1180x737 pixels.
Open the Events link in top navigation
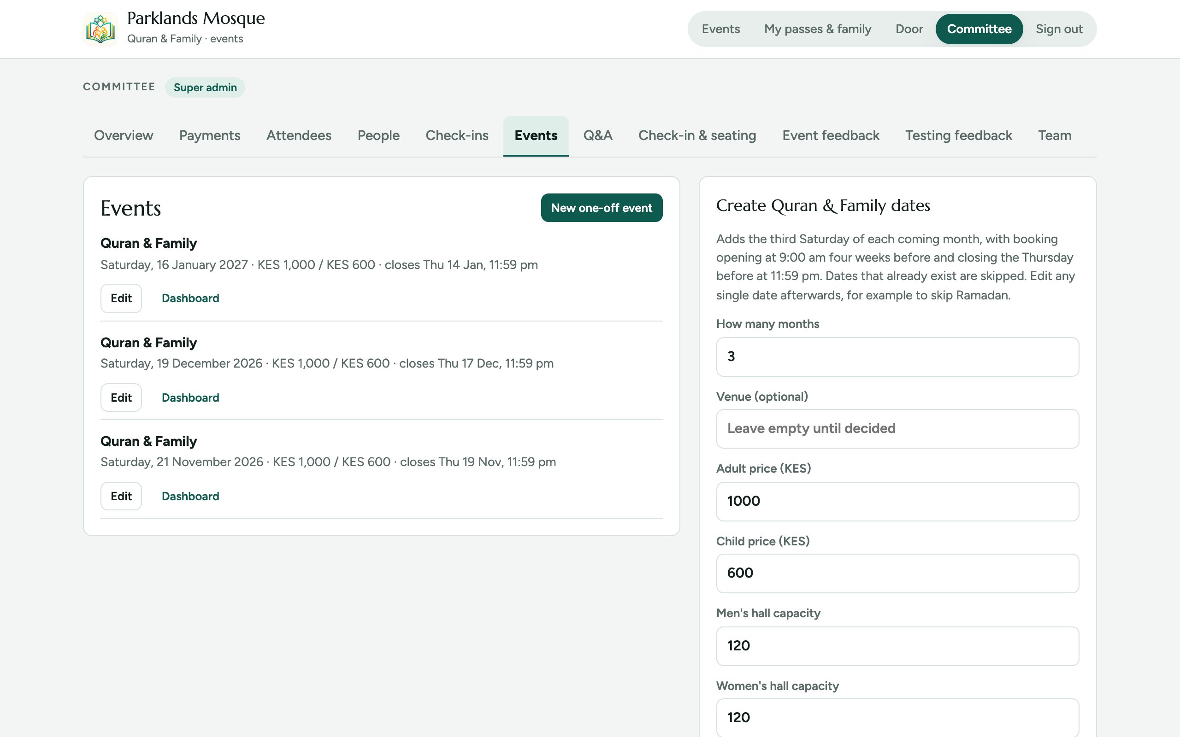721,29
